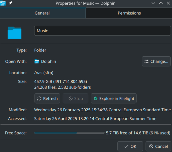
Task: Click the Dolphin icon beside Open With
Action: pos(37,61)
